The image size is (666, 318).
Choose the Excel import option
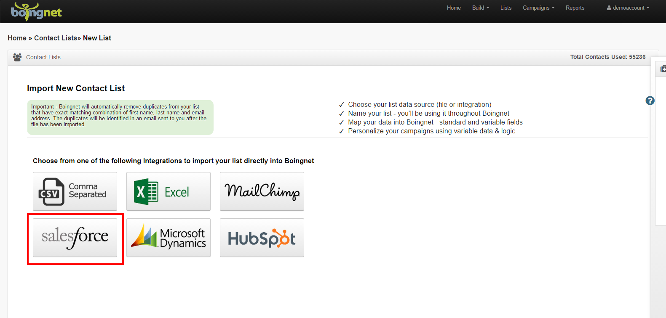point(169,191)
